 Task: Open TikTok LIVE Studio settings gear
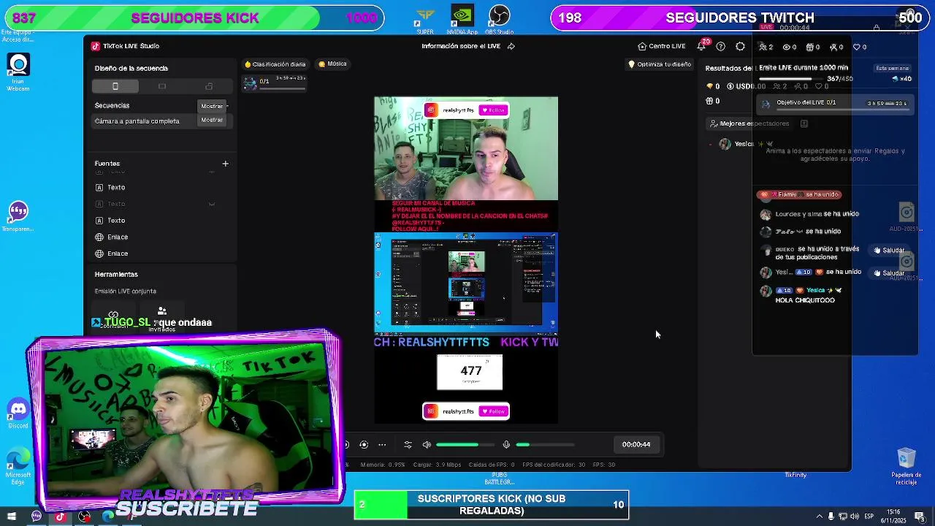[740, 46]
